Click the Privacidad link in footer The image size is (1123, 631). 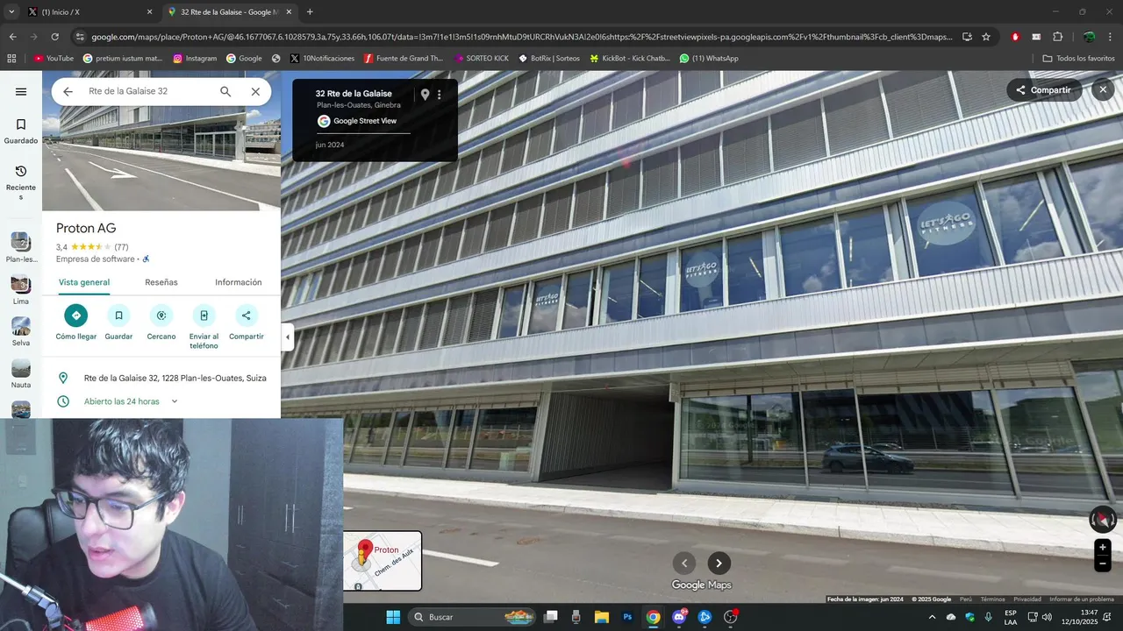coord(1027,599)
